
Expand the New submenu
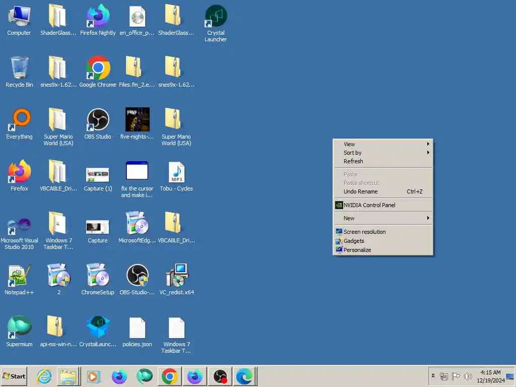(383, 218)
